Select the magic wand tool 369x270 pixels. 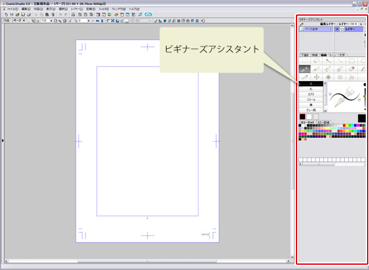pyautogui.click(x=329, y=61)
